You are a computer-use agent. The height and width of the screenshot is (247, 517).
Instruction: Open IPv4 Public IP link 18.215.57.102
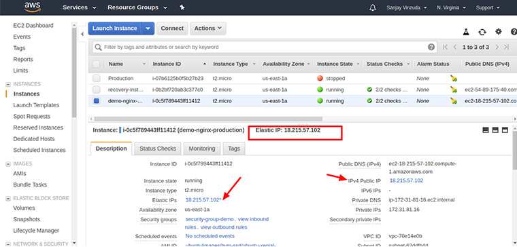(x=406, y=180)
